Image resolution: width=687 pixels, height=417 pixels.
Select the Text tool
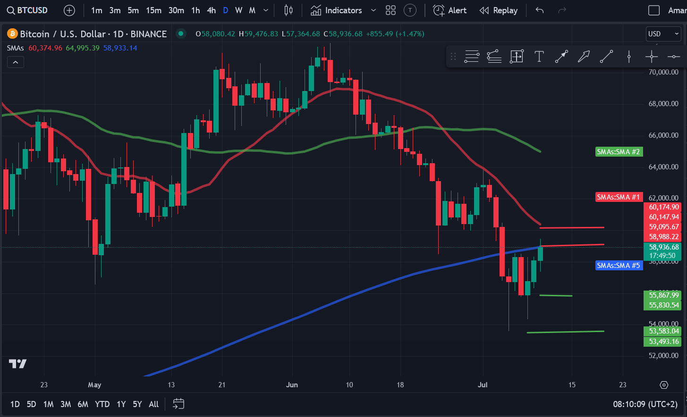coord(539,57)
